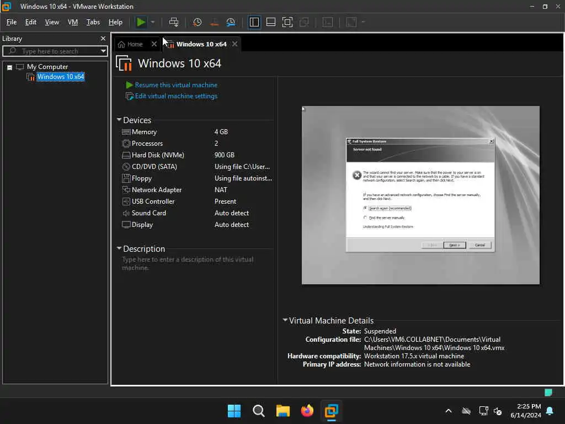Click the Unity mode toolbar icon
This screenshot has height=424, width=565.
pyautogui.click(x=304, y=22)
